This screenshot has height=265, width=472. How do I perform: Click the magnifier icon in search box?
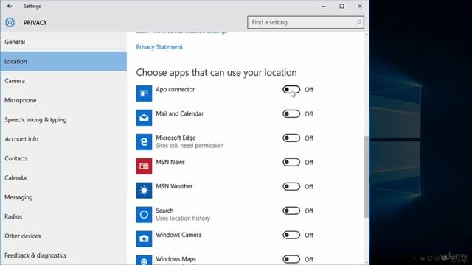[x=358, y=22]
